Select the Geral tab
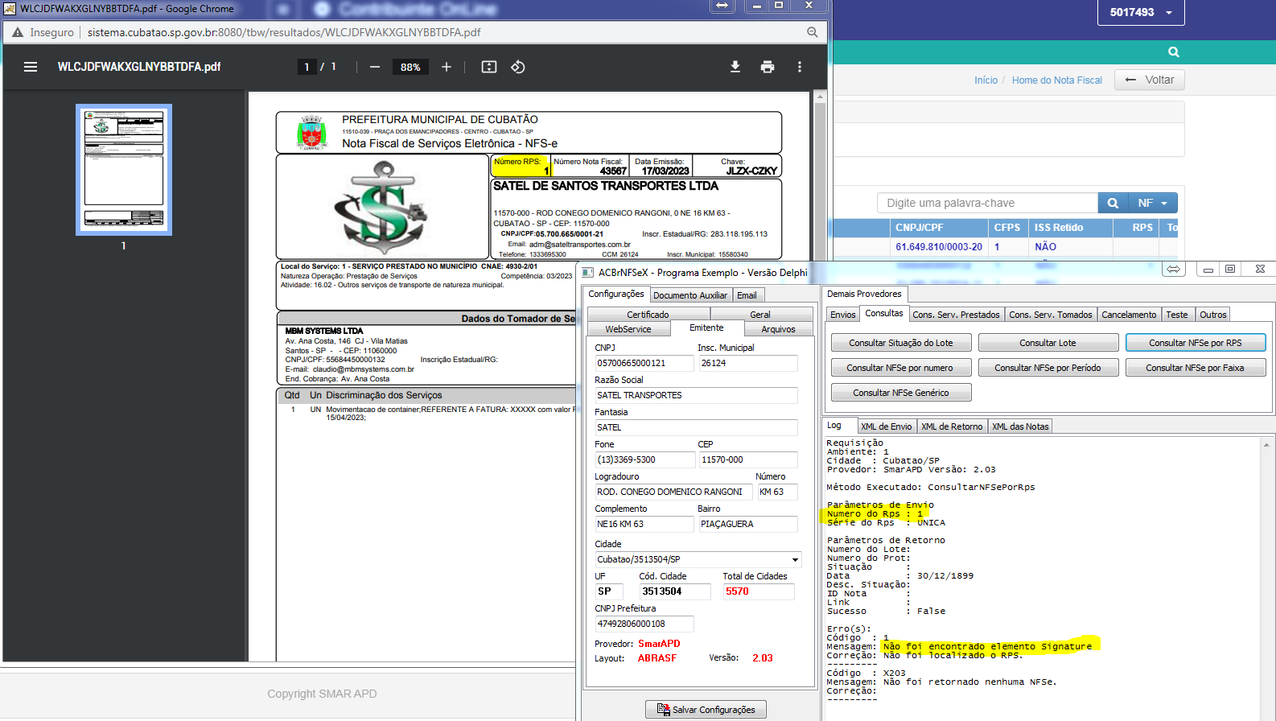The image size is (1276, 721). point(760,315)
